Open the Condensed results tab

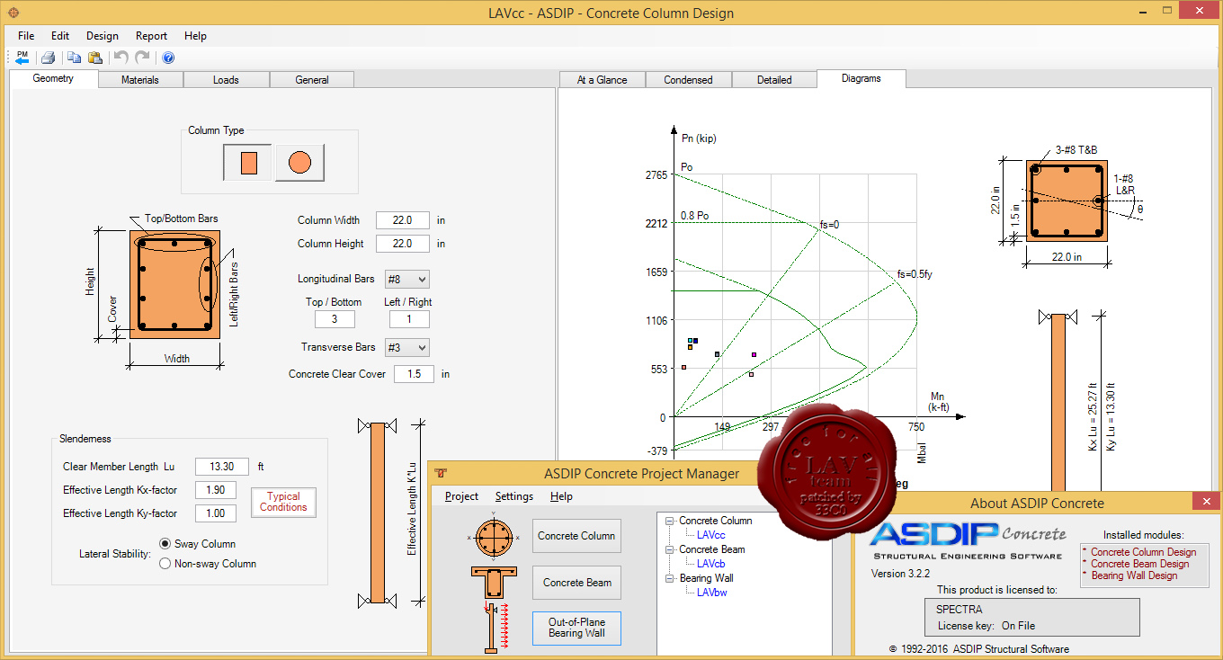(x=689, y=80)
